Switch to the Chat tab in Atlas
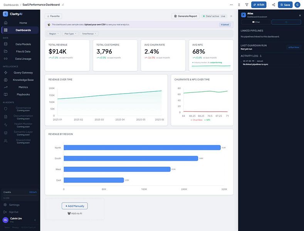The width and height of the screenshot is (304, 231). (x=256, y=22)
